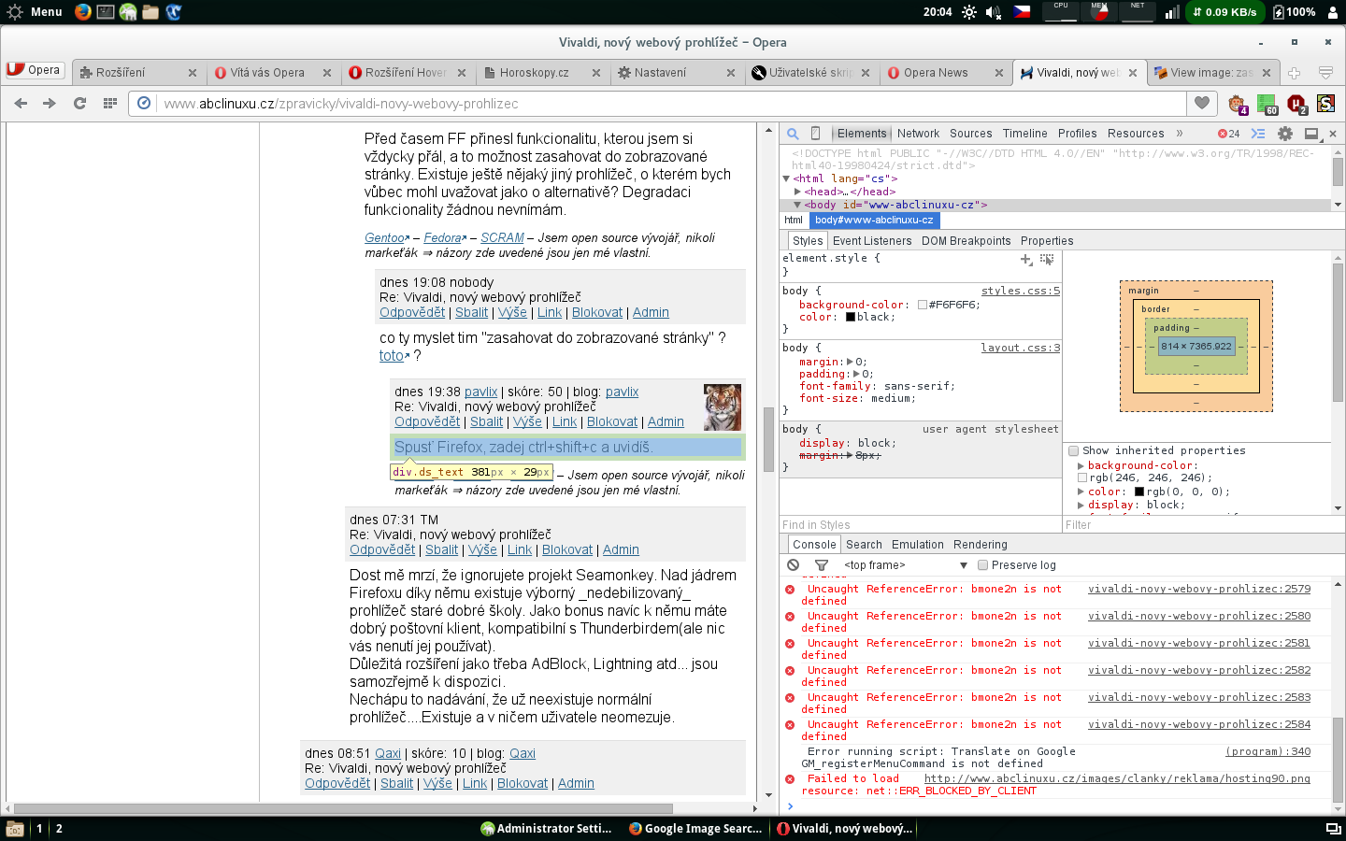
Task: Reload the current page
Action: pyautogui.click(x=79, y=104)
